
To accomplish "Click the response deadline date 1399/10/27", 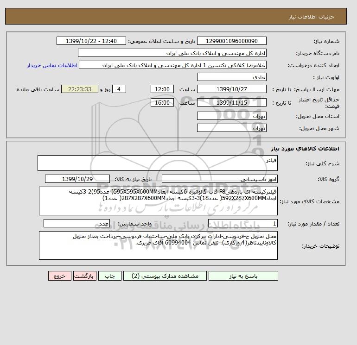I will (x=231, y=89).
